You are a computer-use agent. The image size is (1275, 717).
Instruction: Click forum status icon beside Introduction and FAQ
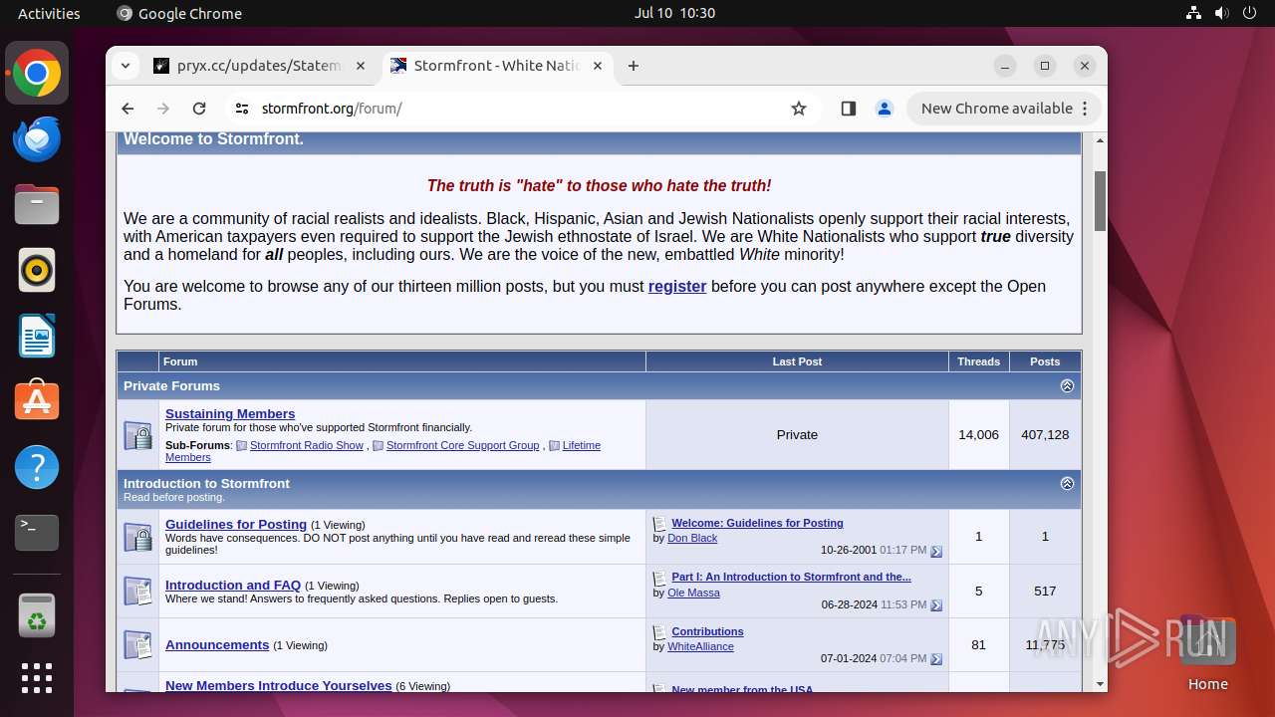(137, 592)
